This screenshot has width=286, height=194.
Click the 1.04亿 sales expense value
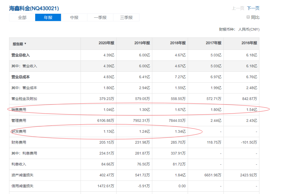click(109, 110)
